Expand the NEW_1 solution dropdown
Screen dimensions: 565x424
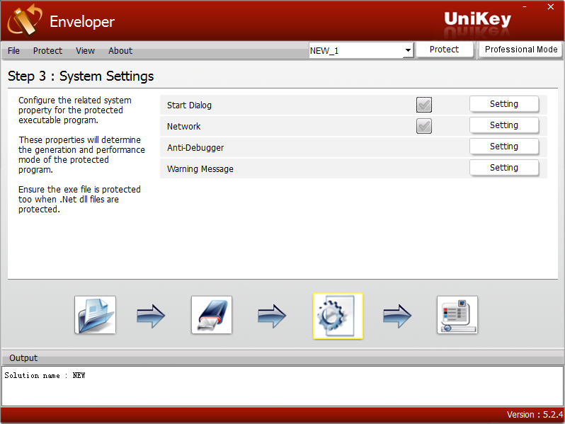pyautogui.click(x=408, y=50)
